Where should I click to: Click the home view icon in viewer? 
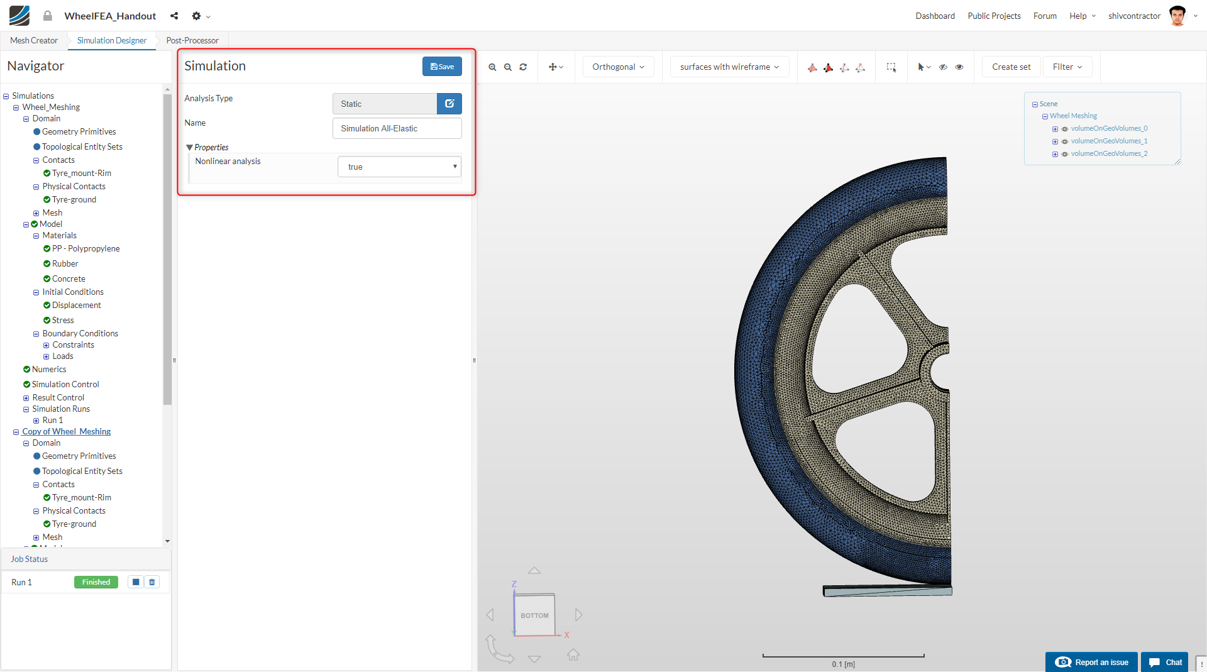(573, 655)
